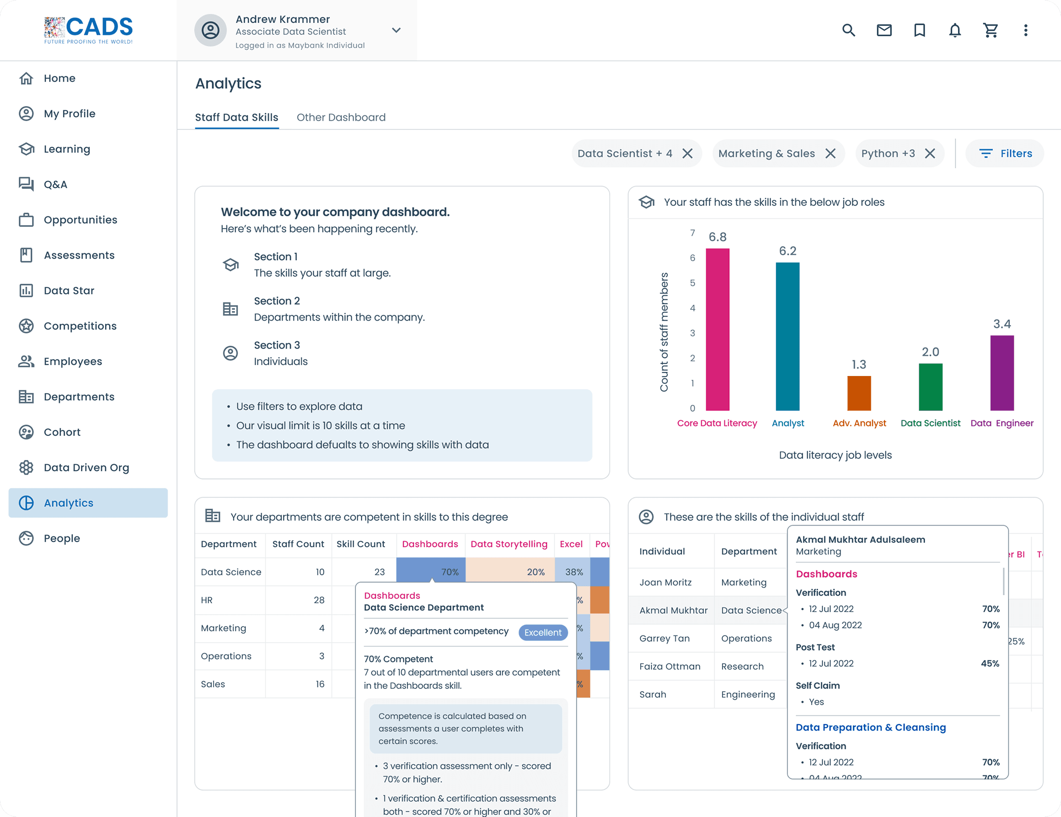Select the Garrey Tan row
This screenshot has width=1061, height=817.
[664, 638]
